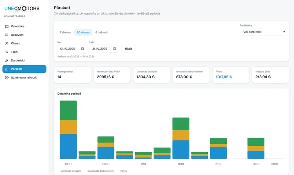Viewport: 294px width, 175px height.
Task: Select the 7 dienas period
Action: [65, 32]
